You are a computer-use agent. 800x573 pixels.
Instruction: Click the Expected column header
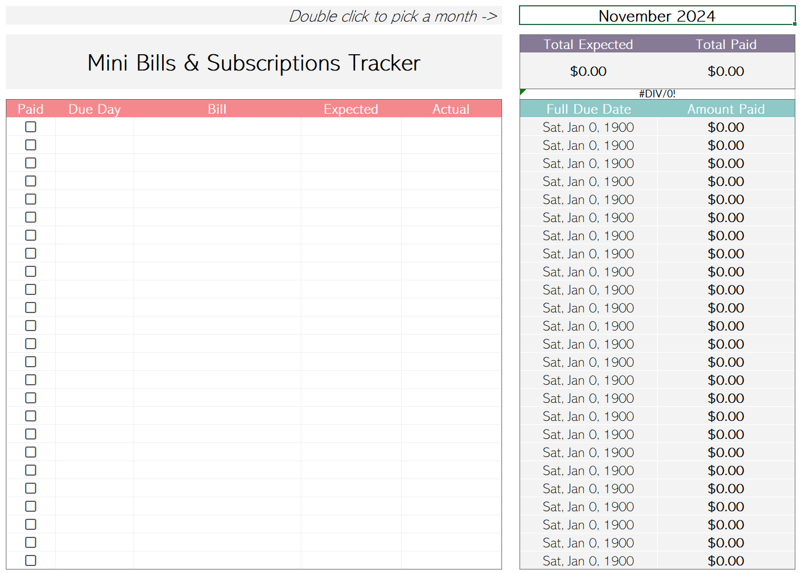coord(351,109)
